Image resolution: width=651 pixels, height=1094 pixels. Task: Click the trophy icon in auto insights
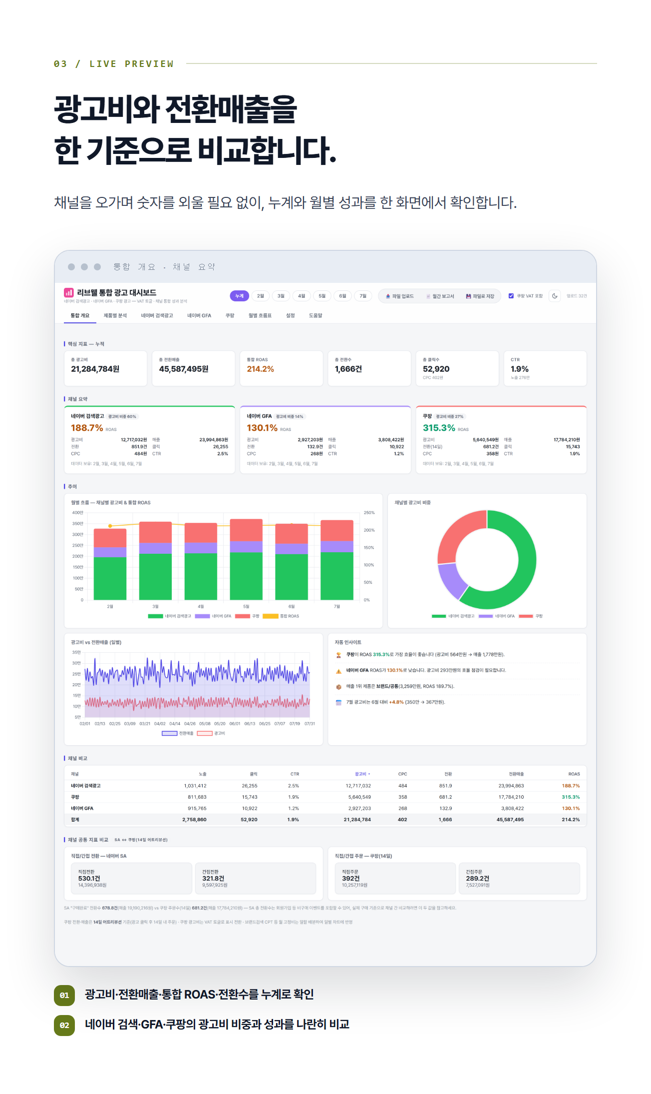pyautogui.click(x=338, y=655)
